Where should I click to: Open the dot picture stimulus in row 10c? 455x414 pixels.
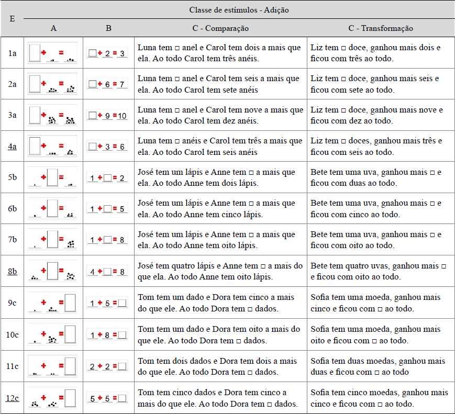pyautogui.click(x=53, y=334)
